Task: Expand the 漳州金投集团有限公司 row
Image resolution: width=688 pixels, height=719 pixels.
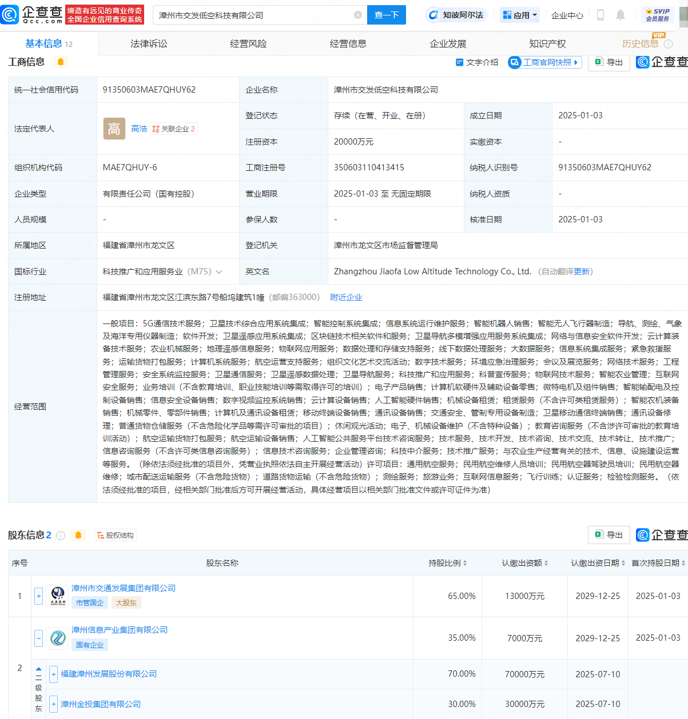Action: click(53, 704)
